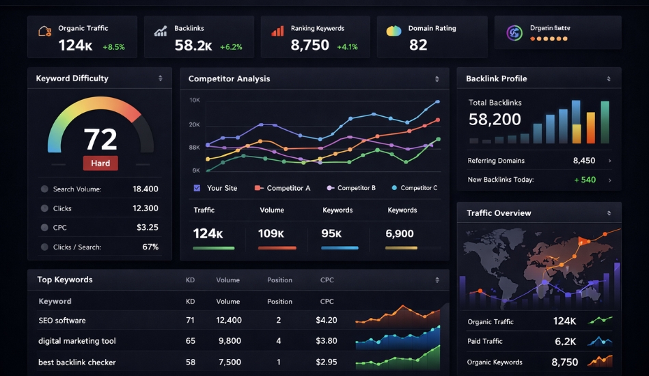The image size is (649, 376).
Task: Click the Competitor B purple legend marker
Action: (330, 188)
